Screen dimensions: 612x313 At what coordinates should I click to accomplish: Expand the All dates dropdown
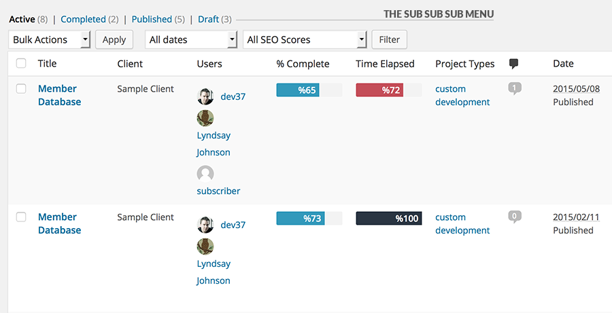coord(191,40)
